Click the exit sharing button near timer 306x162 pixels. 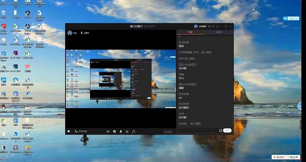(x=293, y=157)
